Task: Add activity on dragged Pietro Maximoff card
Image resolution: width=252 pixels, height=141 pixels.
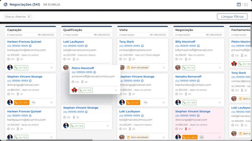Action: (x=116, y=90)
